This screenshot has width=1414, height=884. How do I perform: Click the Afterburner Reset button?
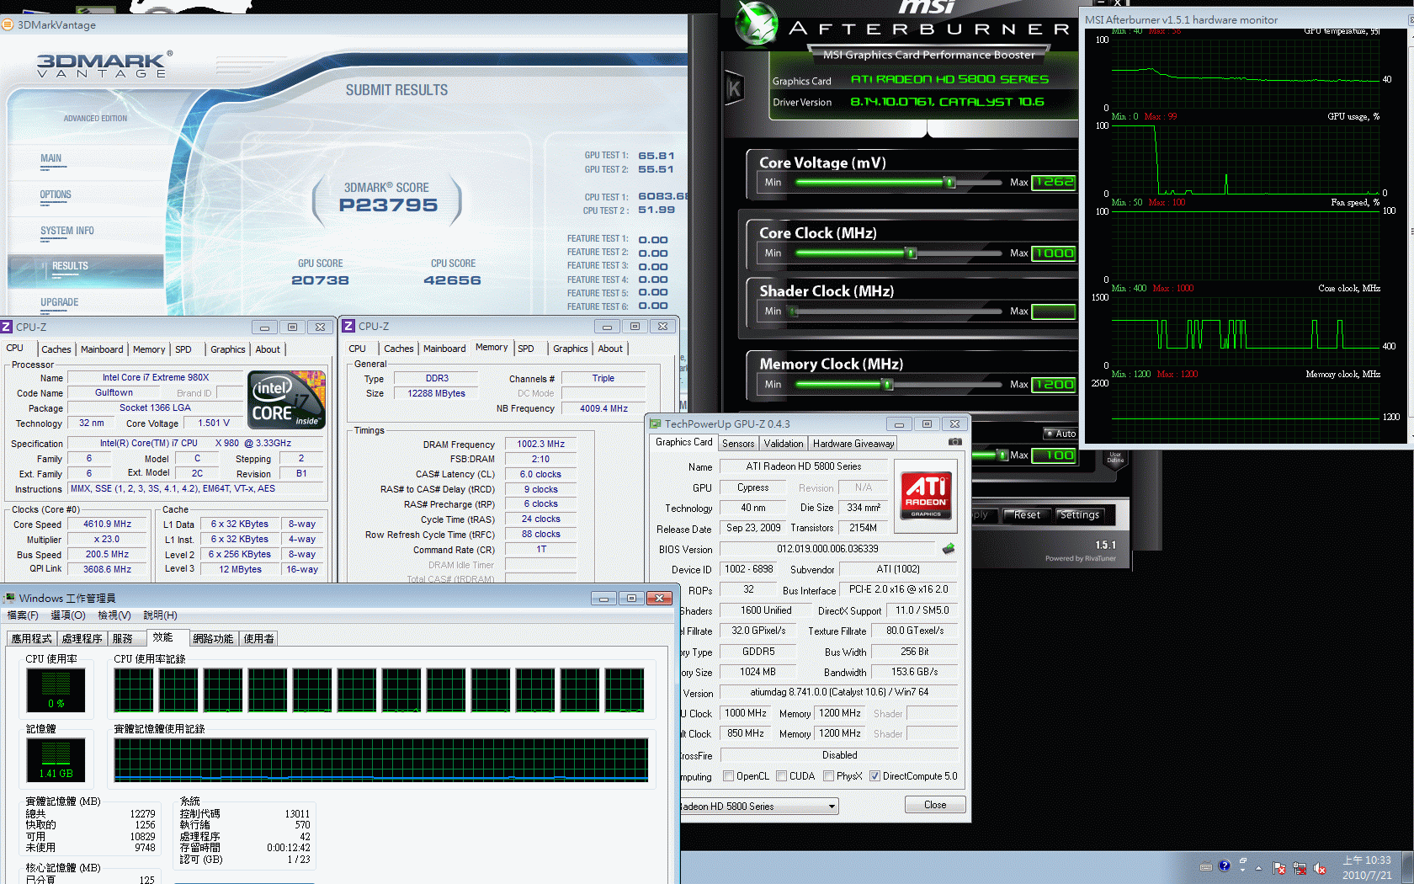tap(1027, 515)
